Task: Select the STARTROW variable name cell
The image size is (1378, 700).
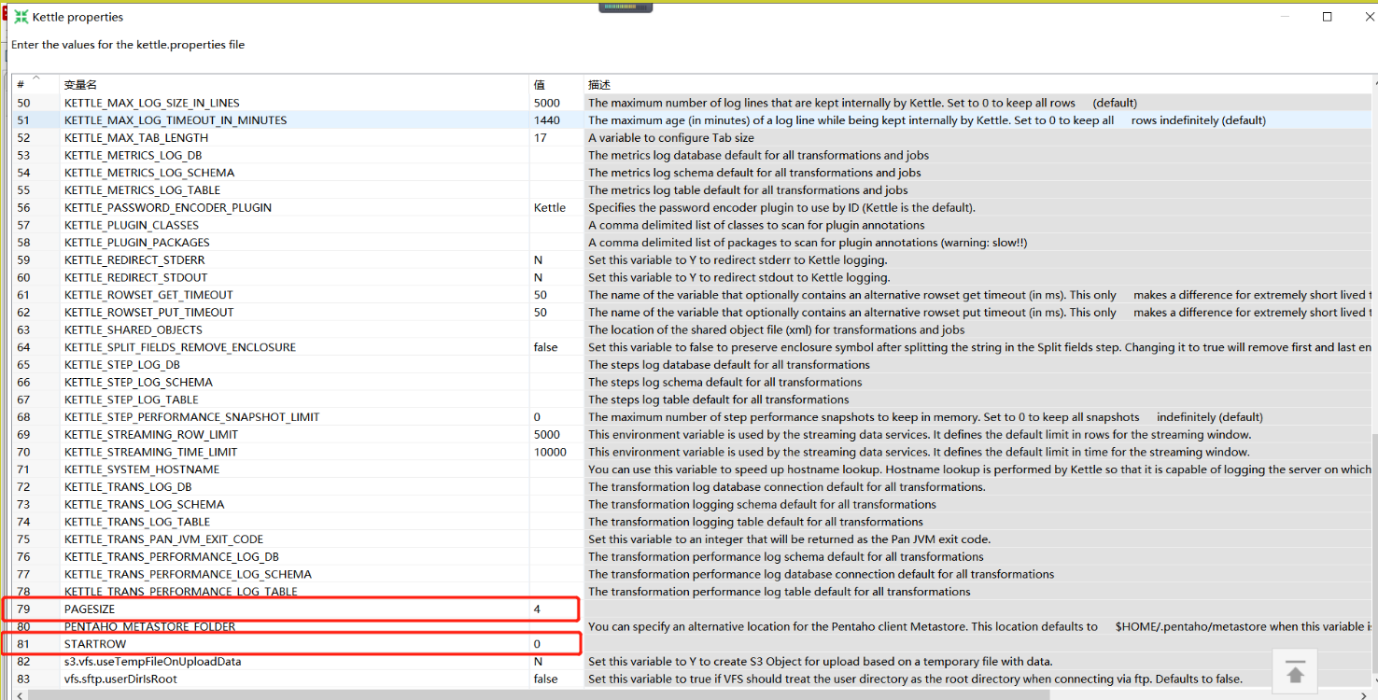Action: (x=280, y=644)
